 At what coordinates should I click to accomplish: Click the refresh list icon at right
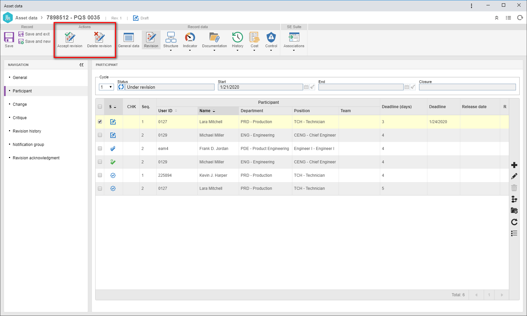pos(514,222)
